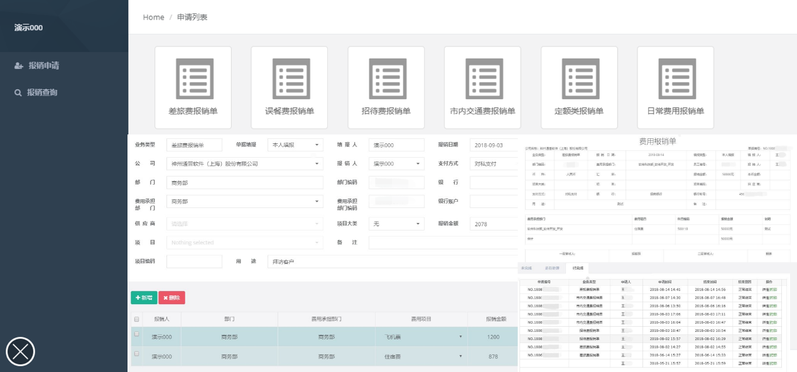
Task: Tick the select-all checkbox in table header
Action: point(137,319)
